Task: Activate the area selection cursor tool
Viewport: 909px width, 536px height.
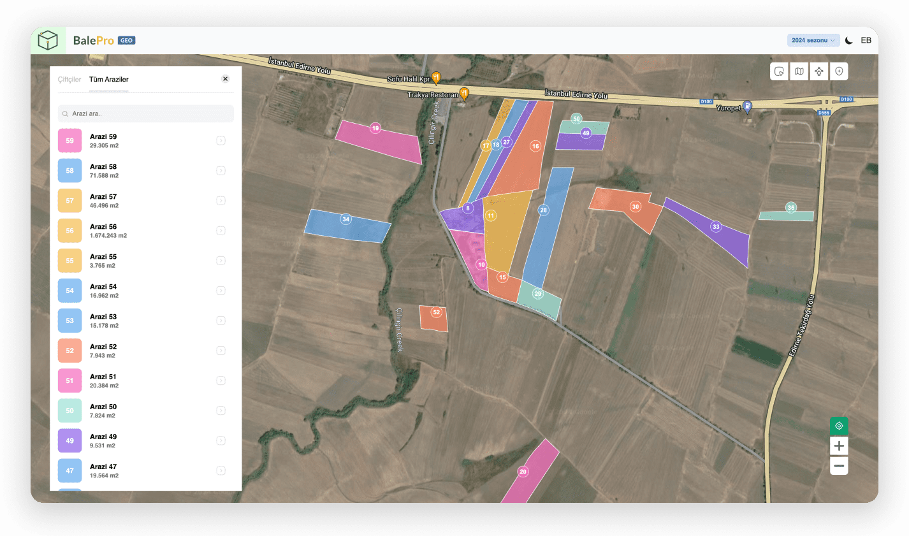Action: click(x=779, y=71)
